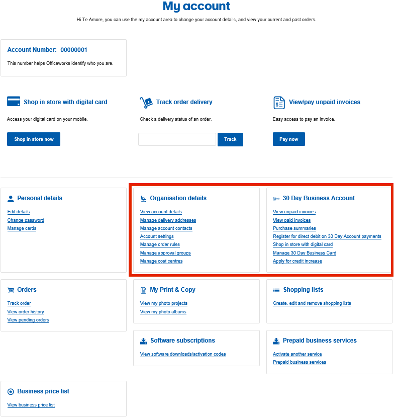Image resolution: width=394 pixels, height=418 pixels.
Task: Click the invoice document icon
Action: (279, 103)
